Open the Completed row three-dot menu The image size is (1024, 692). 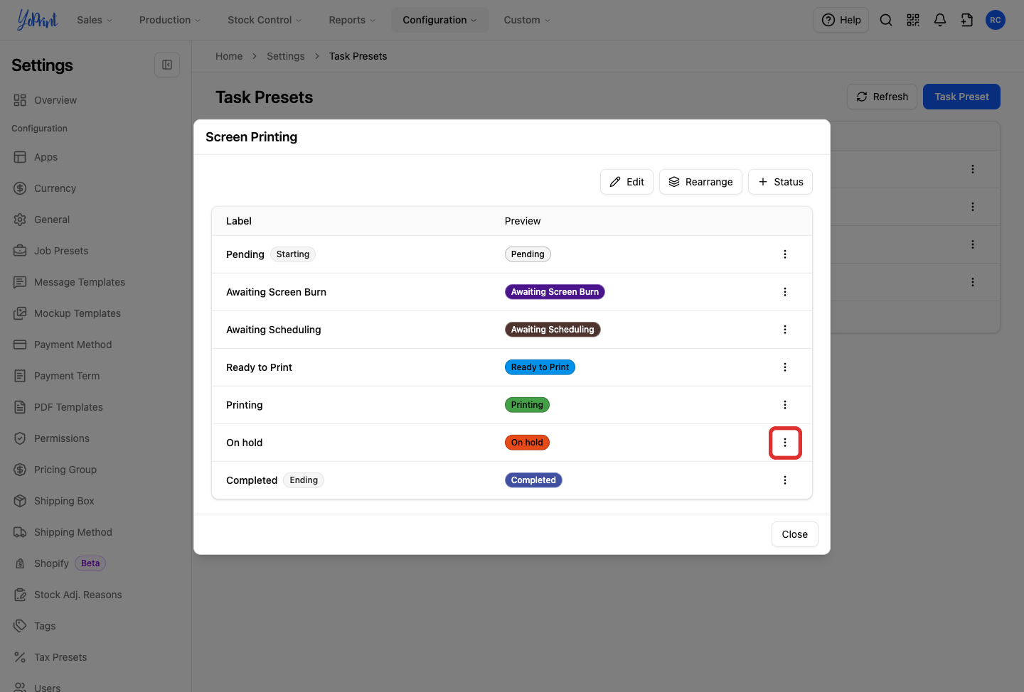pyautogui.click(x=785, y=480)
